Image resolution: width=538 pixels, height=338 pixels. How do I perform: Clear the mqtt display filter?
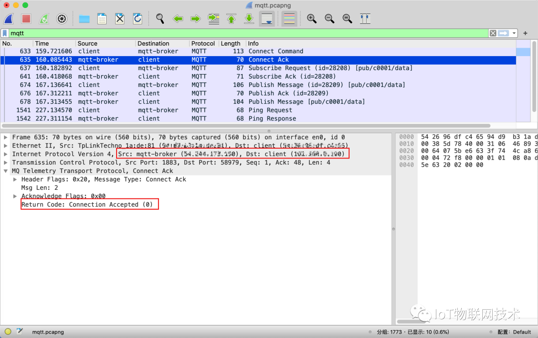tap(493, 33)
